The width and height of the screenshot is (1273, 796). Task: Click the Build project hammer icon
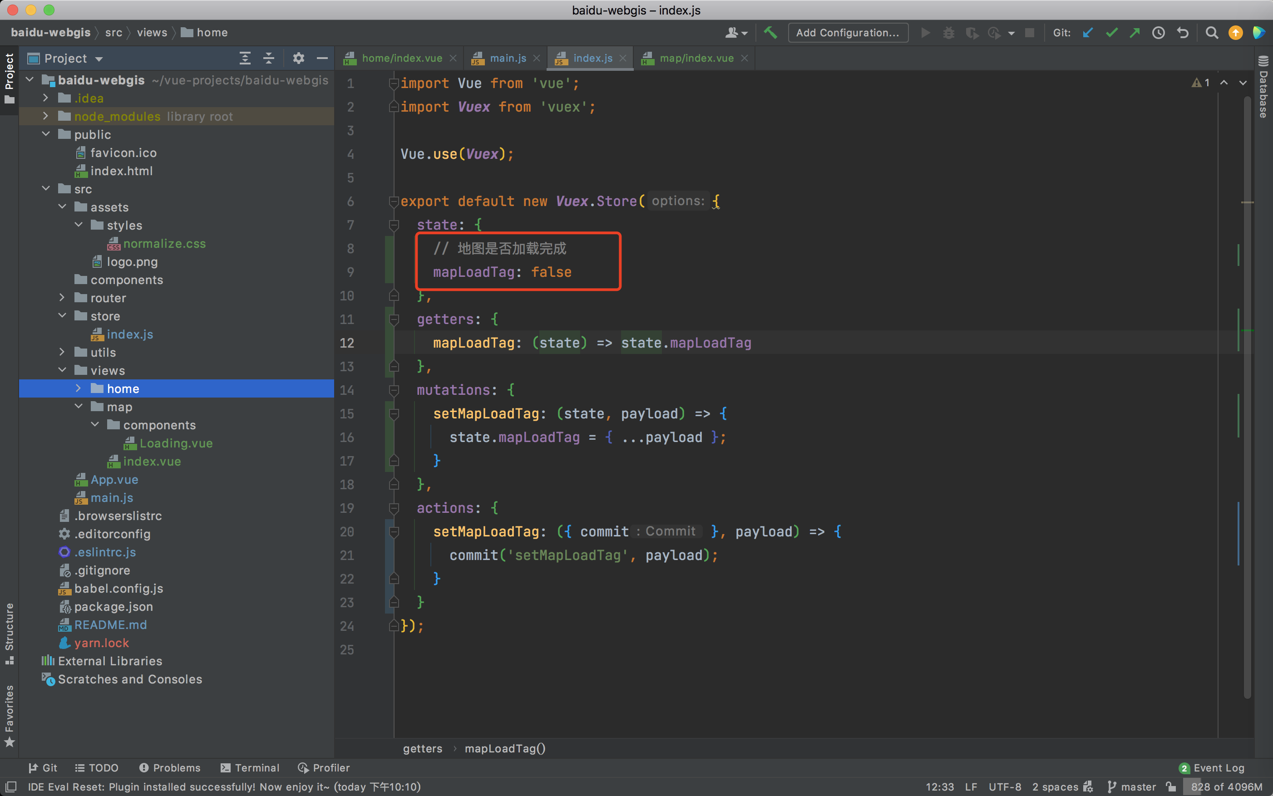(x=770, y=33)
